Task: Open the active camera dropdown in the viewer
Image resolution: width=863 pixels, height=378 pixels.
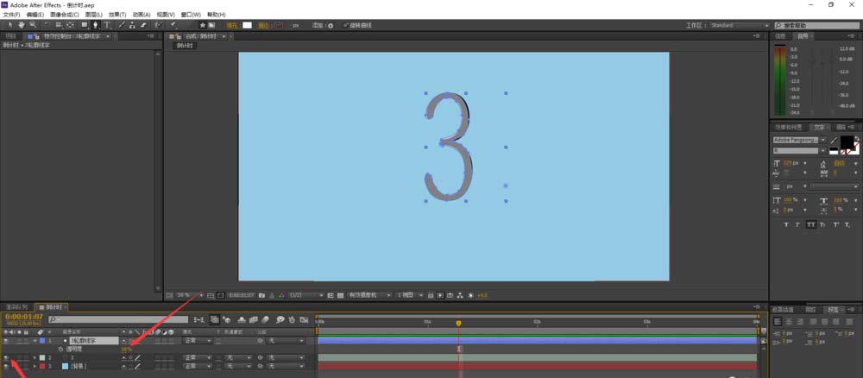Action: pos(369,295)
